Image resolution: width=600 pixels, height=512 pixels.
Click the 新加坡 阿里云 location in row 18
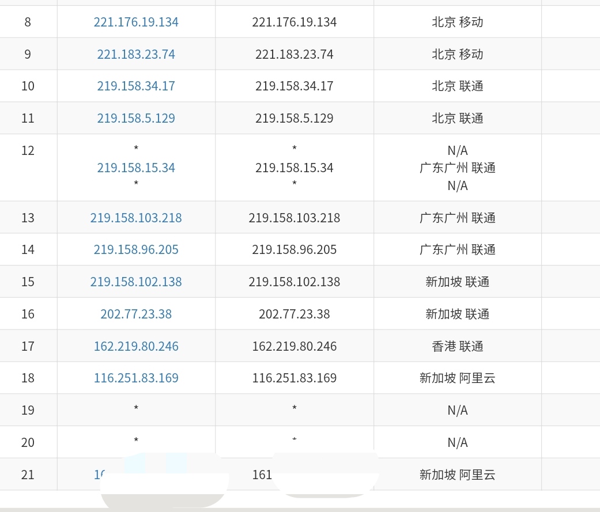(458, 378)
